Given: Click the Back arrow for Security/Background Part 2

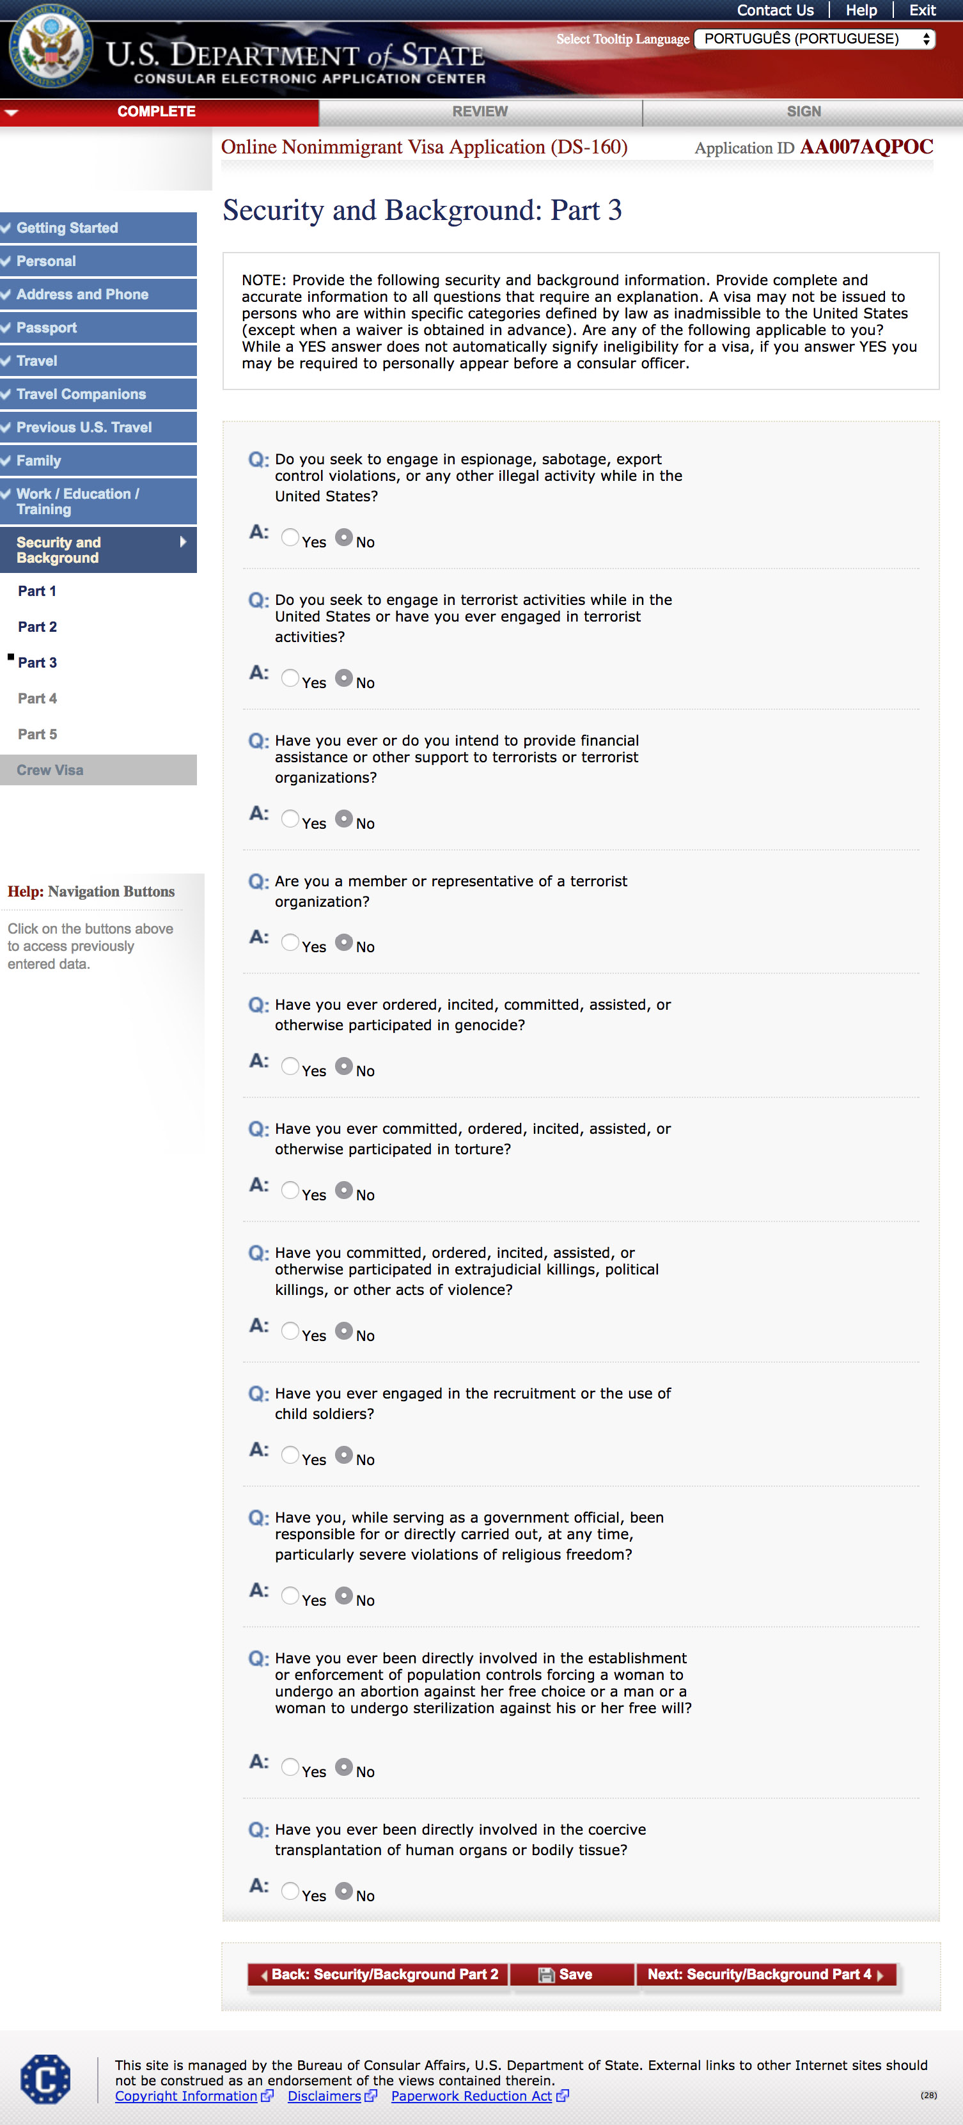Looking at the screenshot, I should (264, 1975).
